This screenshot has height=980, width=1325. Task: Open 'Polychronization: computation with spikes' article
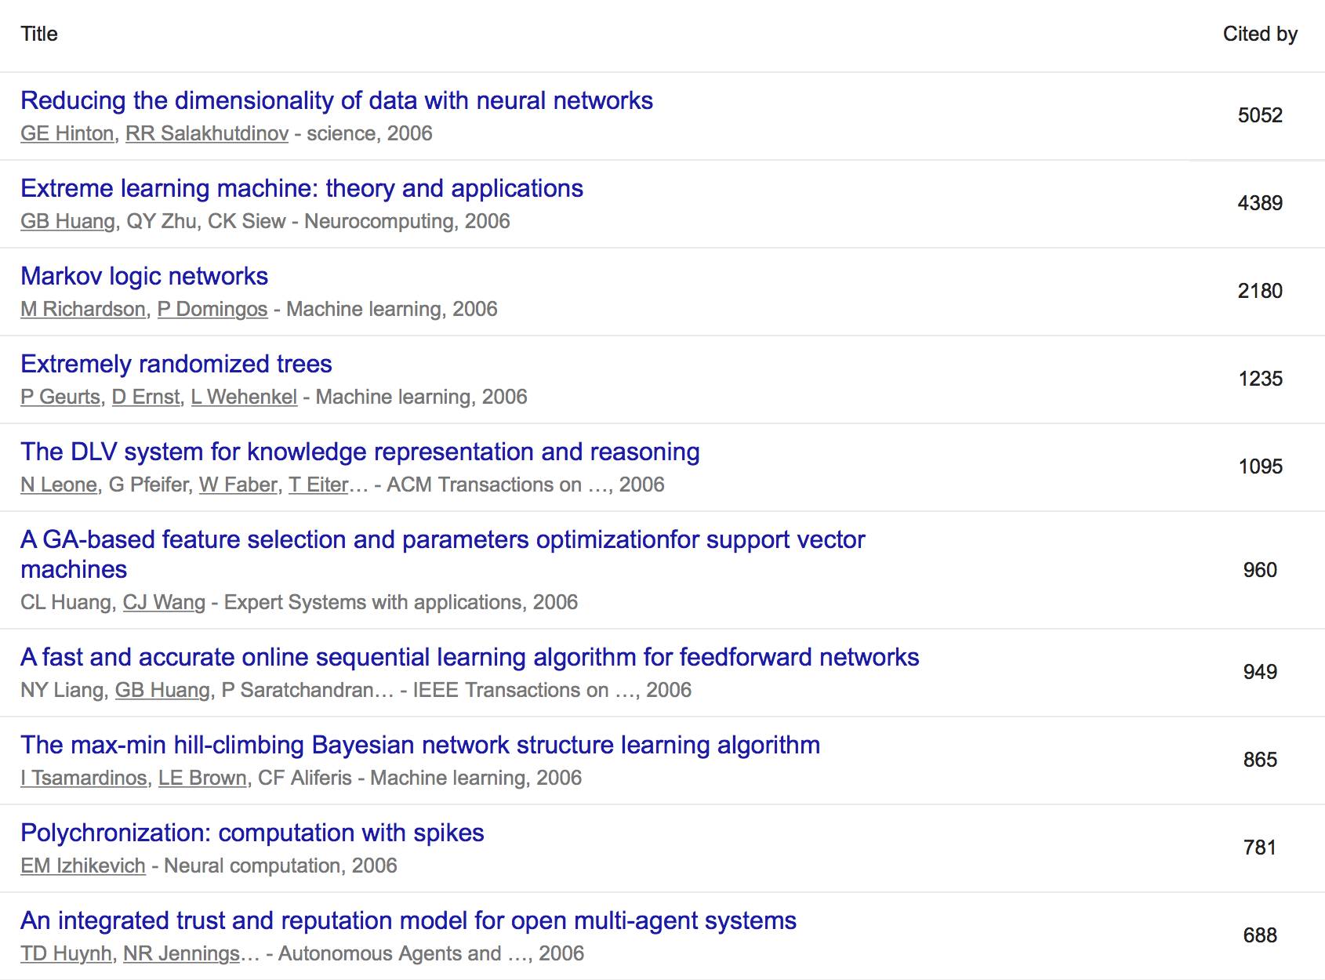click(252, 833)
